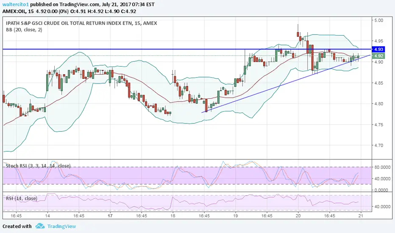Click the 80.0000 Stoch RSI scale value
Image resolution: width=395 pixels, height=233 pixels.
382,167
